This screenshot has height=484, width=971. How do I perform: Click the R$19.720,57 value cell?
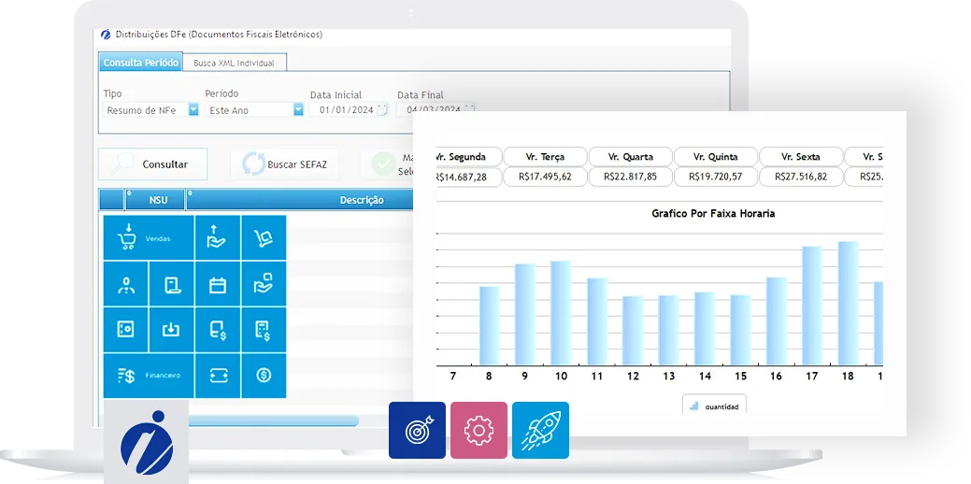click(716, 177)
